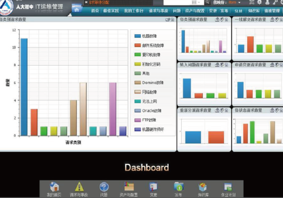Click the first header icon of 一线解决请求数量 widget
Viewport: 283px width, 198px height.
(x=272, y=19)
